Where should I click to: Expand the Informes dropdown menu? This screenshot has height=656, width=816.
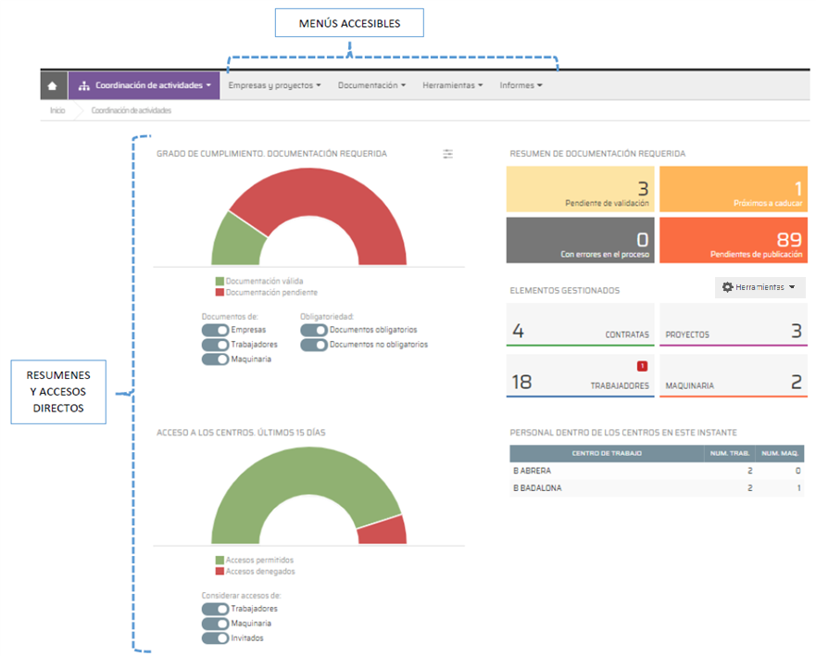coord(521,86)
